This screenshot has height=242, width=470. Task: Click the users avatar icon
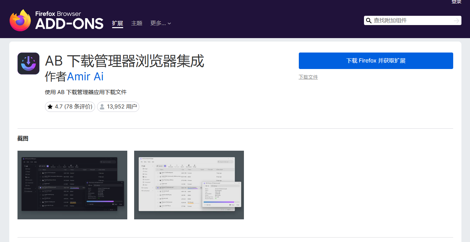(102, 107)
